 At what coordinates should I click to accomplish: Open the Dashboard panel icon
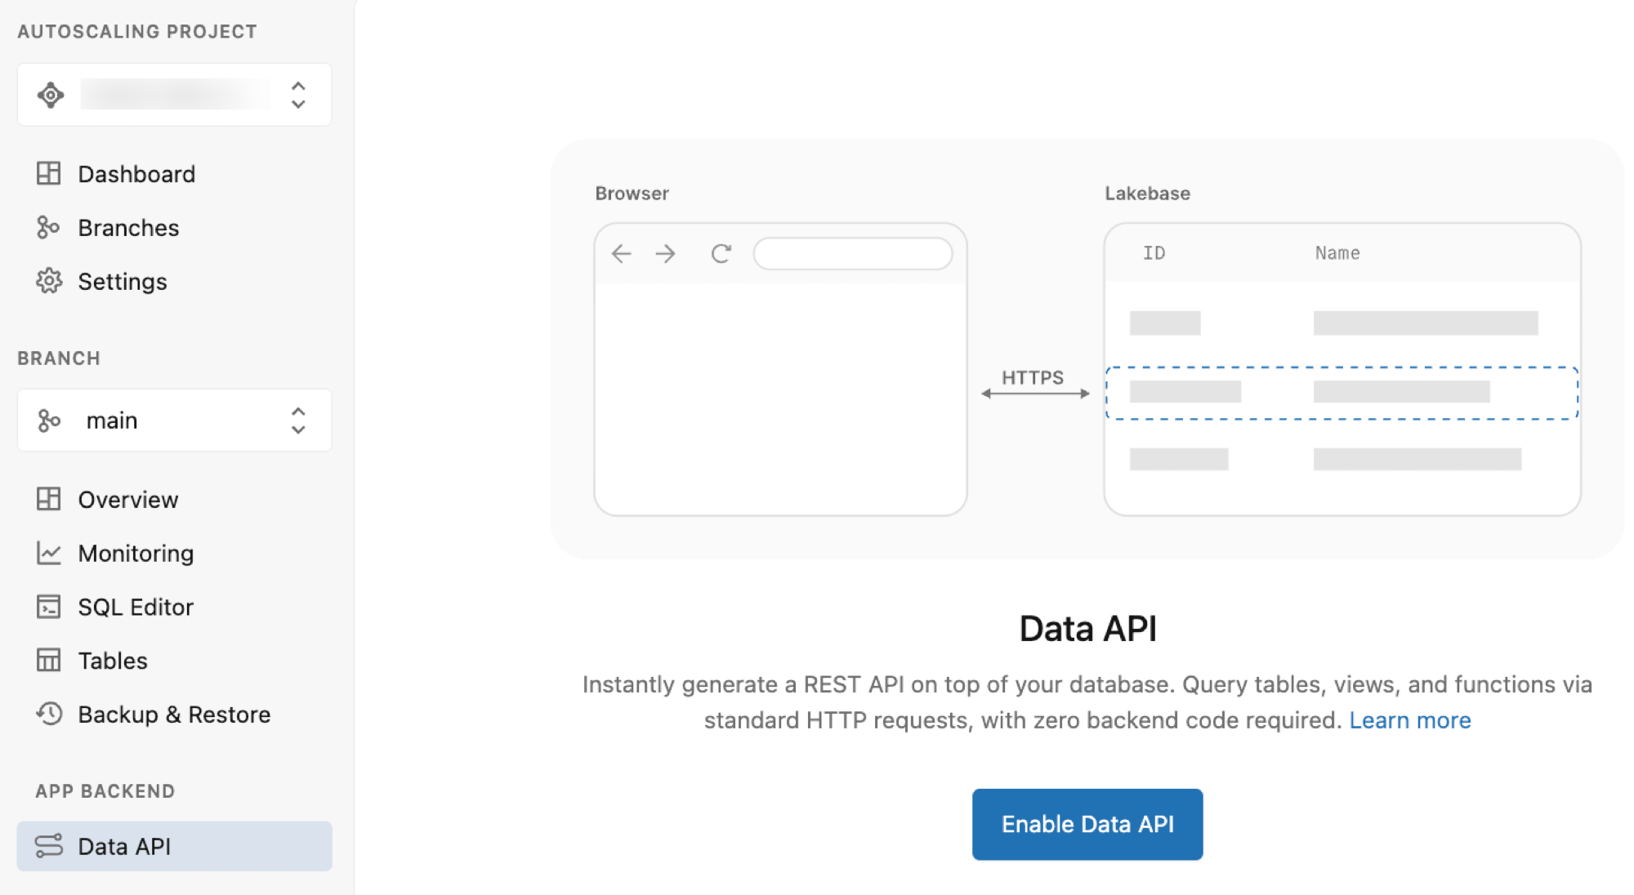tap(49, 173)
